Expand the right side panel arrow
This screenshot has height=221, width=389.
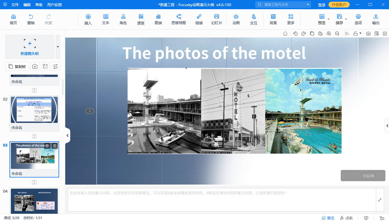point(387,126)
